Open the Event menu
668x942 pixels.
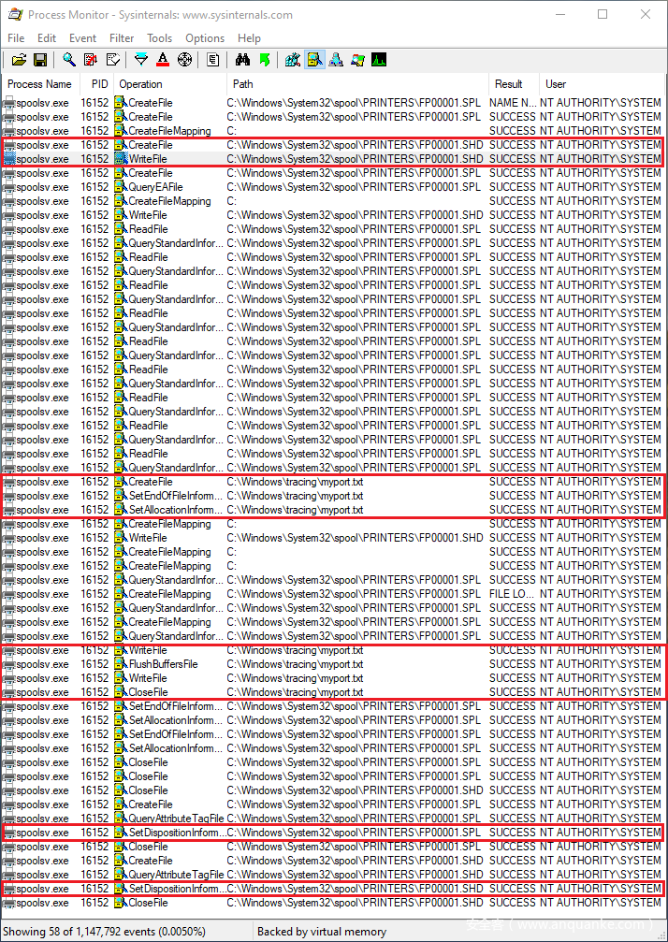coord(83,37)
